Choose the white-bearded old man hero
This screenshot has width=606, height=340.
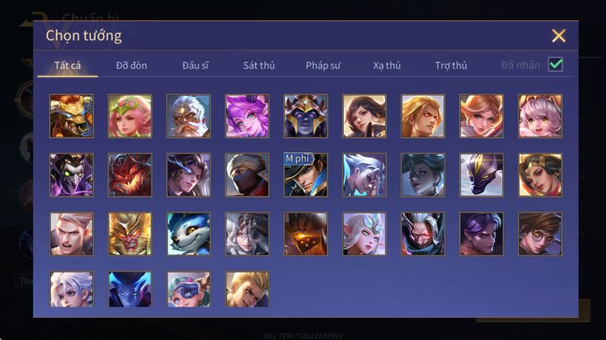188,116
